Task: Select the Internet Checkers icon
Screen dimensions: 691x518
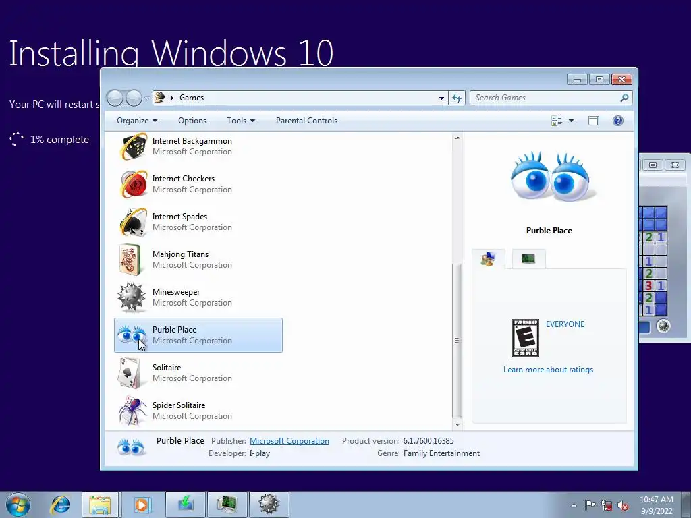Action: (134, 184)
